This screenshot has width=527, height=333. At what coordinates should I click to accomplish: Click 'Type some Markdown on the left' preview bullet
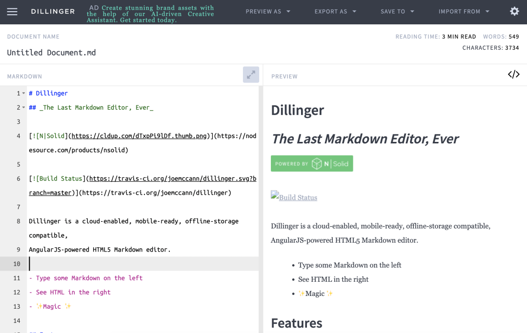pos(349,265)
